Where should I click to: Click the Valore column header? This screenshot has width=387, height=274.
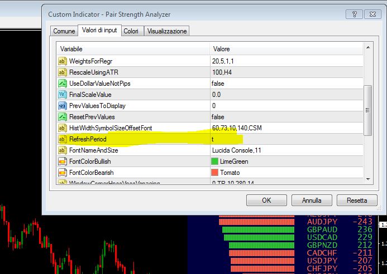pyautogui.click(x=286, y=49)
